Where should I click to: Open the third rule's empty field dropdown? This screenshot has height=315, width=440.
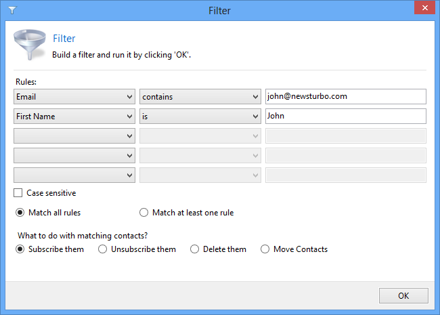[x=74, y=136]
